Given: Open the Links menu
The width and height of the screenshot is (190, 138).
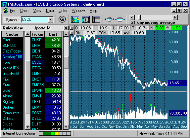Looking at the screenshot, I should click(x=63, y=11).
